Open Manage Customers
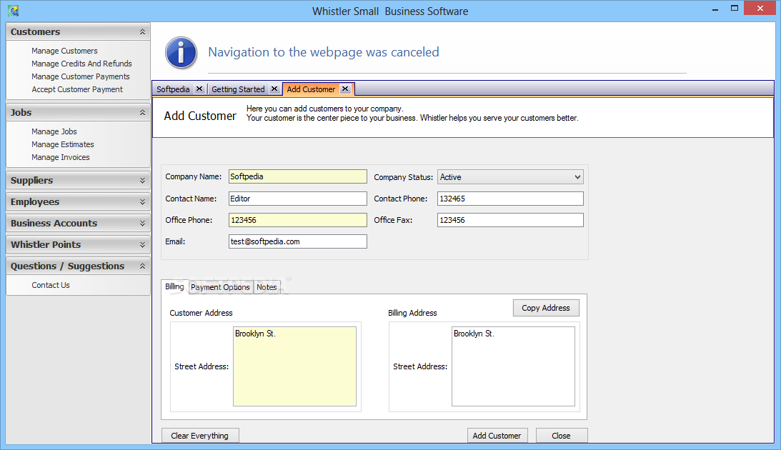Viewport: 781px width, 450px height. pyautogui.click(x=64, y=51)
